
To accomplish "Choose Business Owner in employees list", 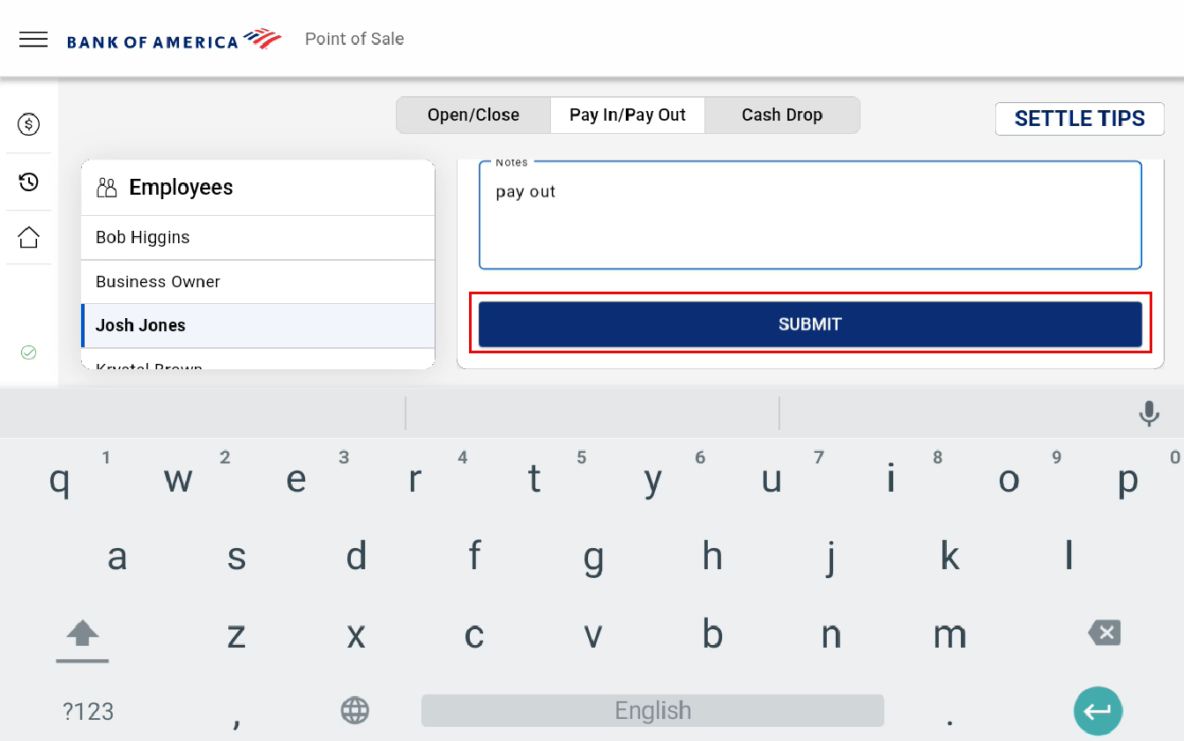I will [257, 282].
